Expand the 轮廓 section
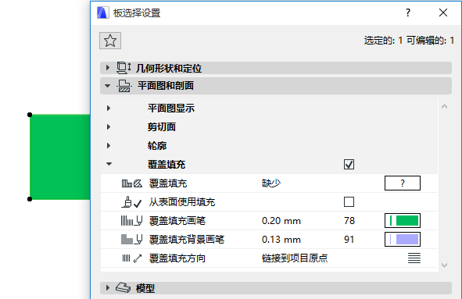 click(x=109, y=146)
